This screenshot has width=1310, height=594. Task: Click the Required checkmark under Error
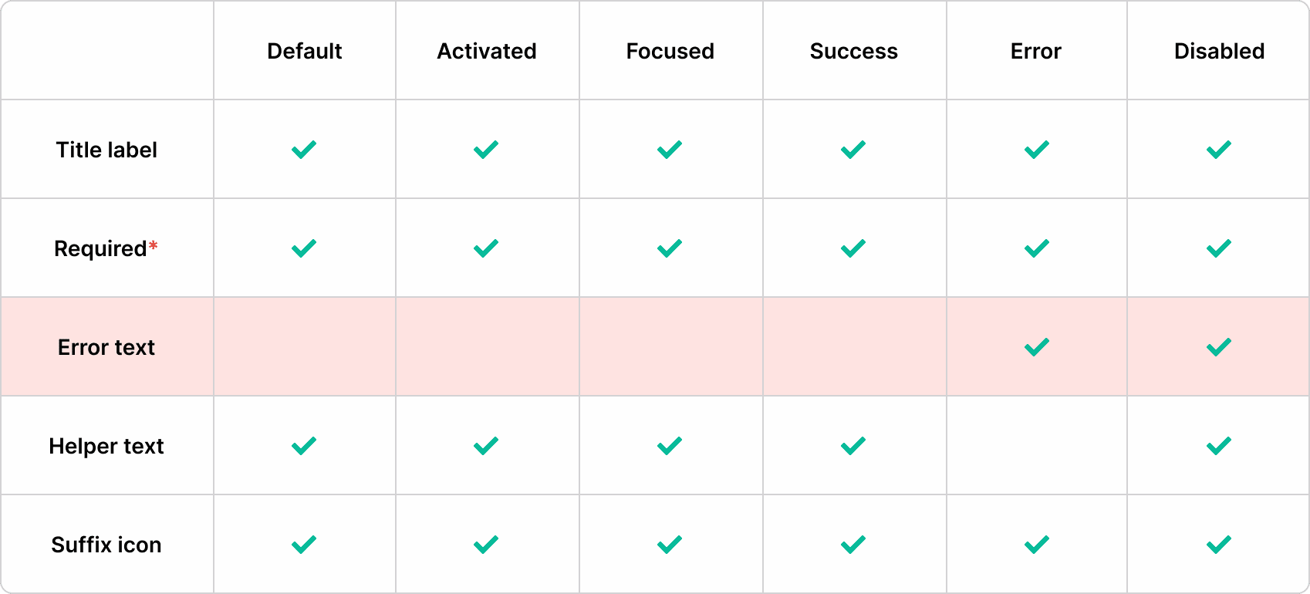tap(1037, 248)
